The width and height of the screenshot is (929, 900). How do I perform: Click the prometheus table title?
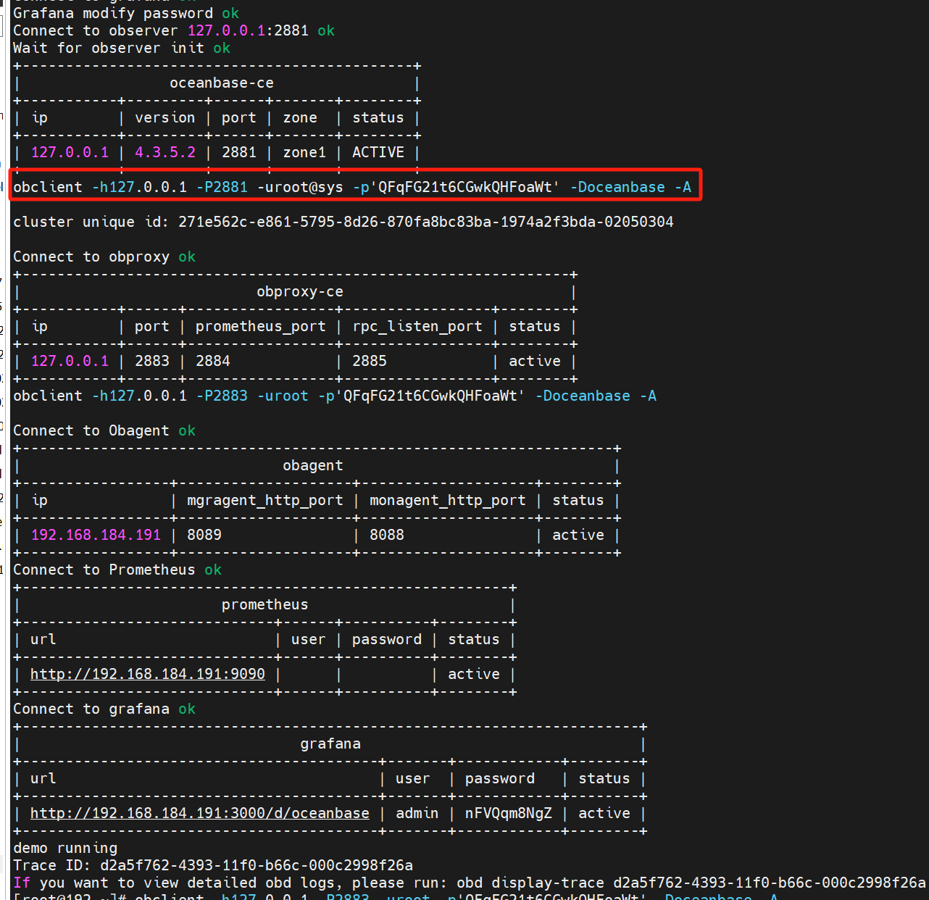click(x=265, y=604)
